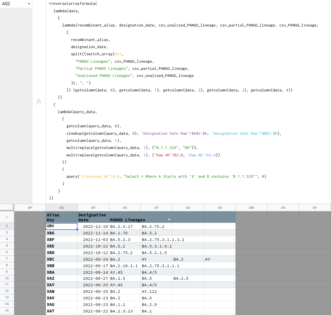Select column AT header

[157, 208]
